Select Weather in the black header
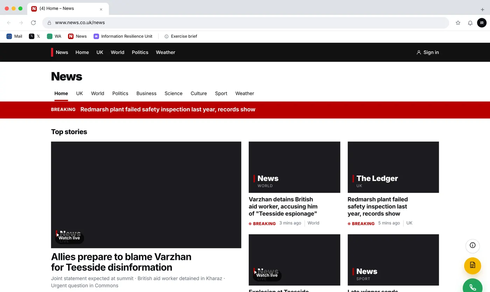This screenshot has width=490, height=292. click(166, 52)
